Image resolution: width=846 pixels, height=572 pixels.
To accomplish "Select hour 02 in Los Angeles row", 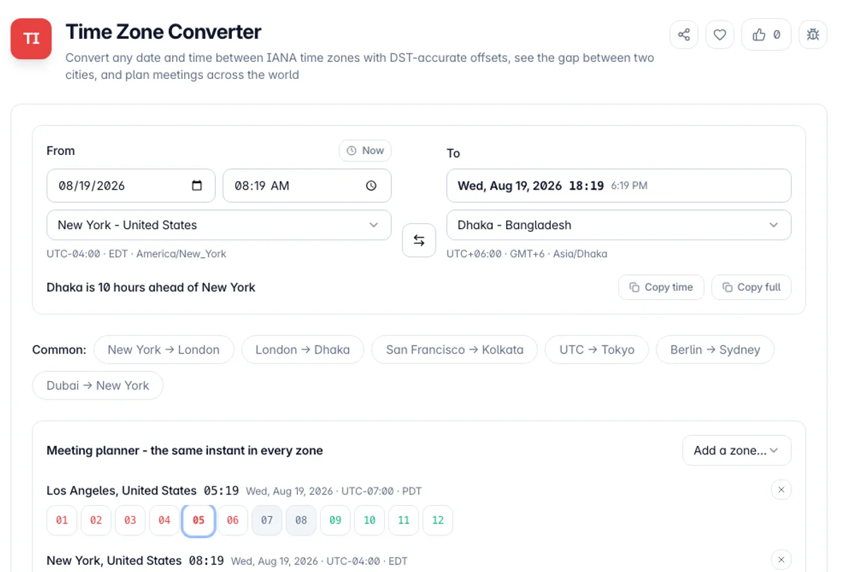I will [96, 521].
